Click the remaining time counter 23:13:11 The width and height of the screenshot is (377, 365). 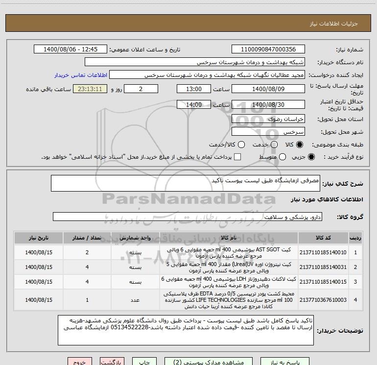pyautogui.click(x=90, y=89)
